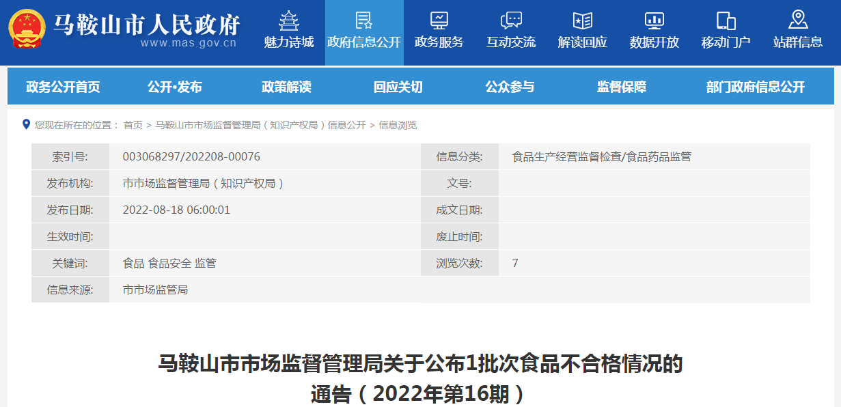
Task: Open the 公开·发布 menu
Action: pyautogui.click(x=175, y=87)
